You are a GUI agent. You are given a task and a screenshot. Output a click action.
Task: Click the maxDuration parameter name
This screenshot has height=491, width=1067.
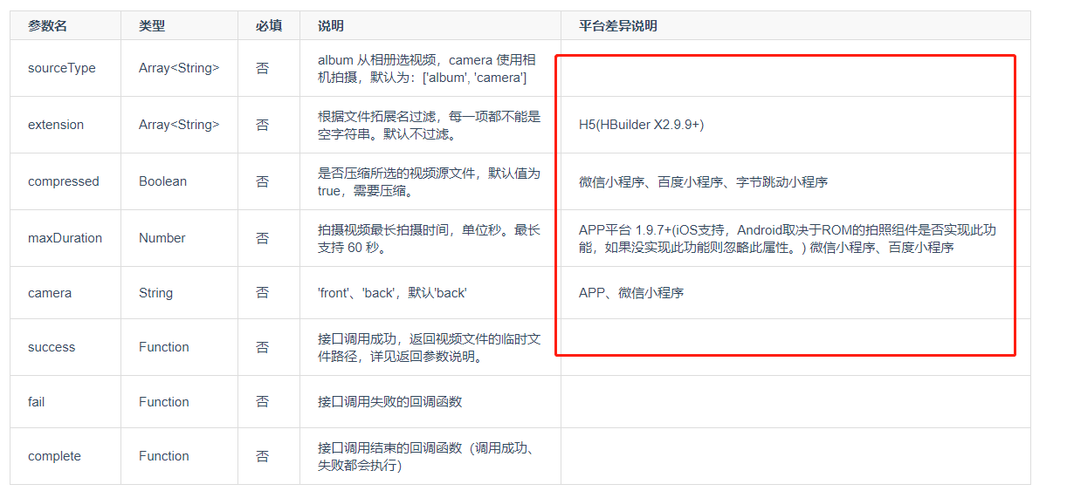(x=65, y=238)
